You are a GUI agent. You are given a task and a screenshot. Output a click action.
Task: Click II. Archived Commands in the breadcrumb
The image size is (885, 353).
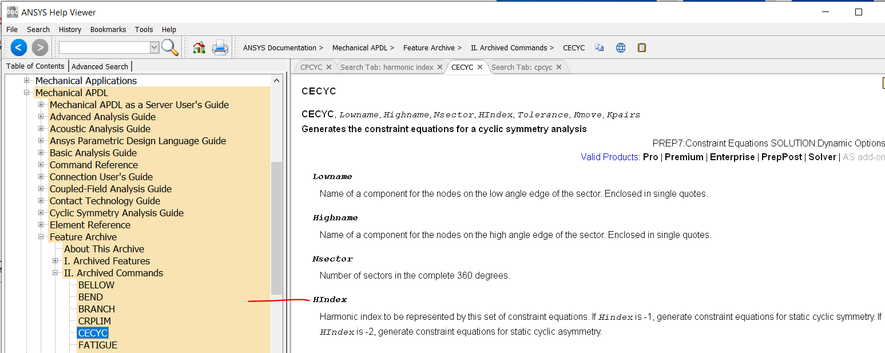pyautogui.click(x=509, y=47)
